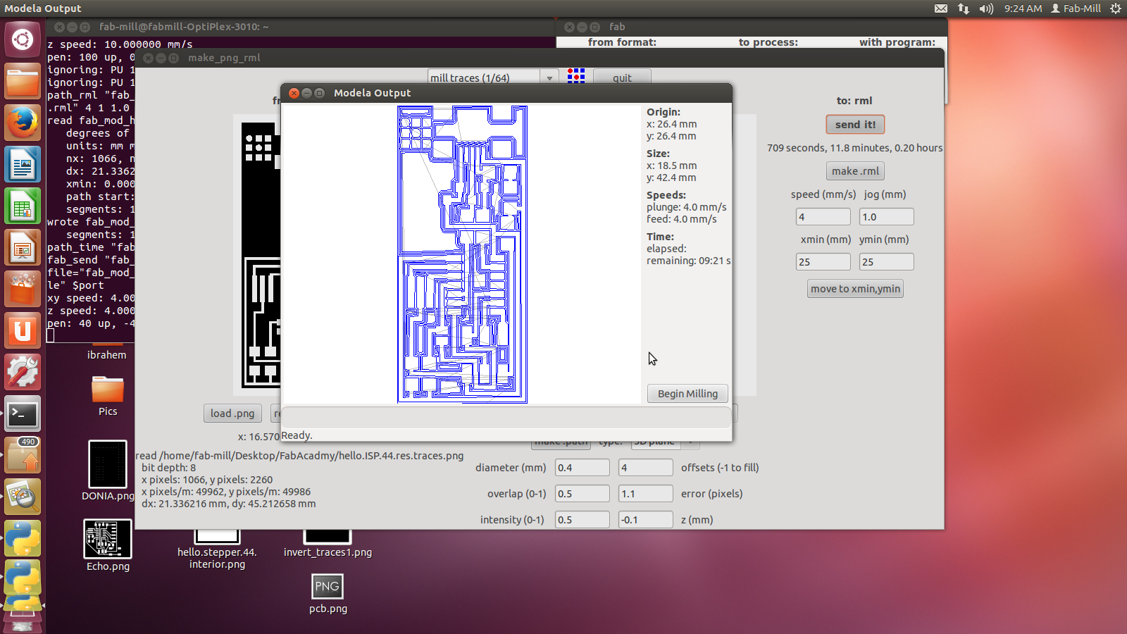This screenshot has width=1127, height=634.
Task: Launch Firefox from the dock
Action: point(23,123)
